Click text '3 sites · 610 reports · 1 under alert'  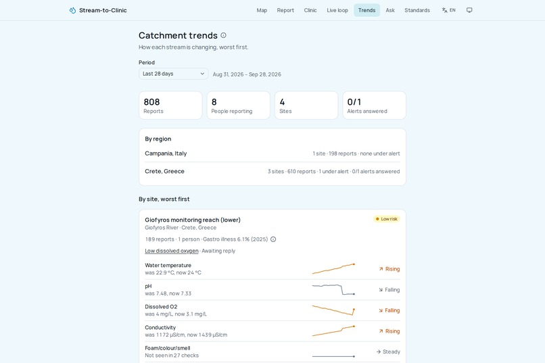(x=308, y=172)
